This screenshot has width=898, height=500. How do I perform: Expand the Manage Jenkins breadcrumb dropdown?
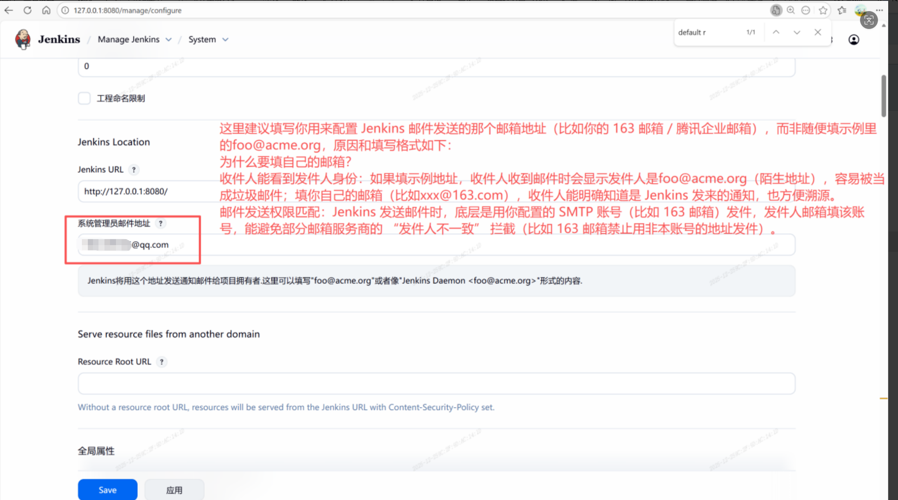pyautogui.click(x=169, y=40)
